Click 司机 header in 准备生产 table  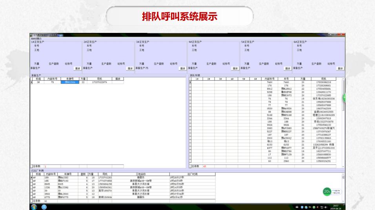[x=100, y=79]
